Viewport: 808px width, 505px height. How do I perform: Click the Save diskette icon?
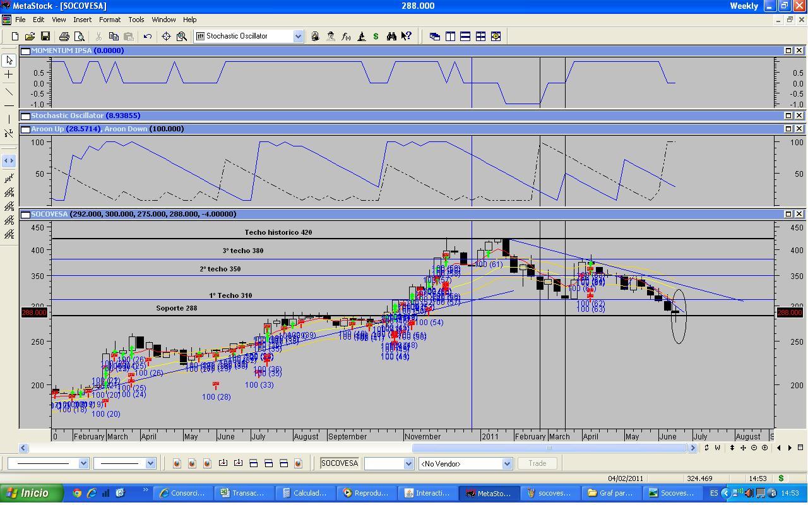45,37
